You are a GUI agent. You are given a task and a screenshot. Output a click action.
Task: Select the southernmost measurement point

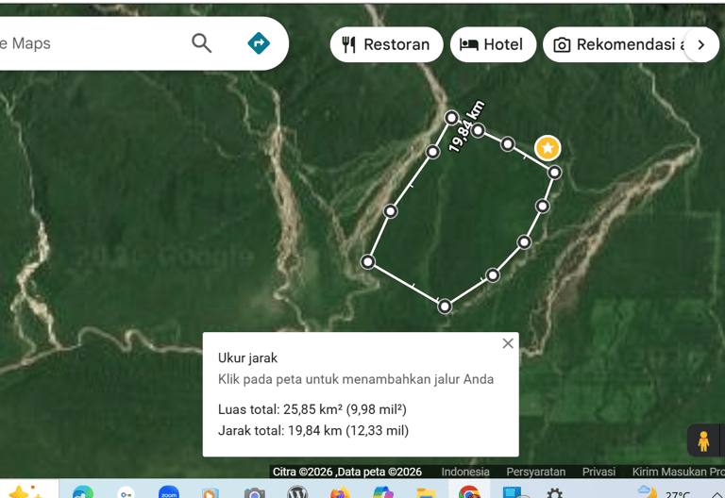tap(445, 307)
